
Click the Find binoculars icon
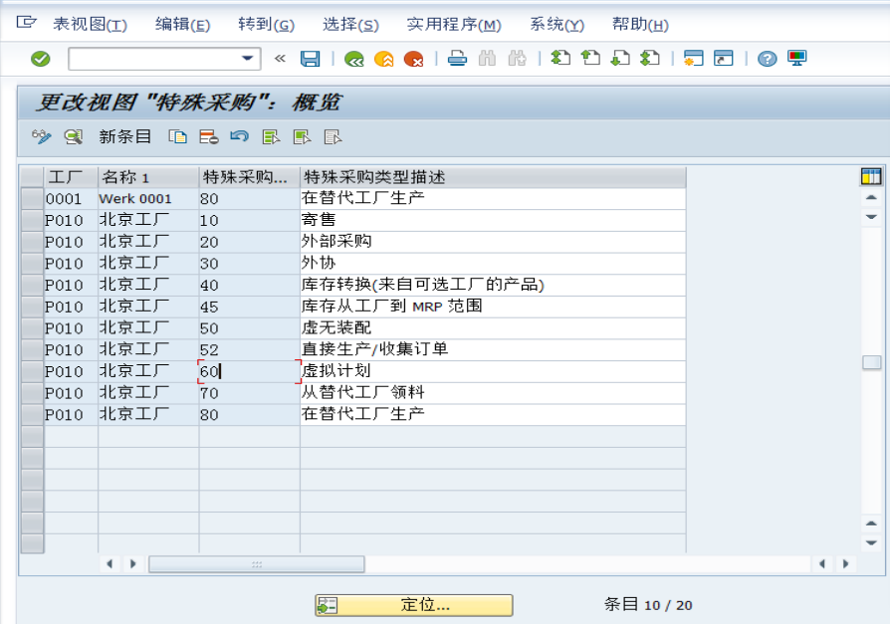pos(487,59)
